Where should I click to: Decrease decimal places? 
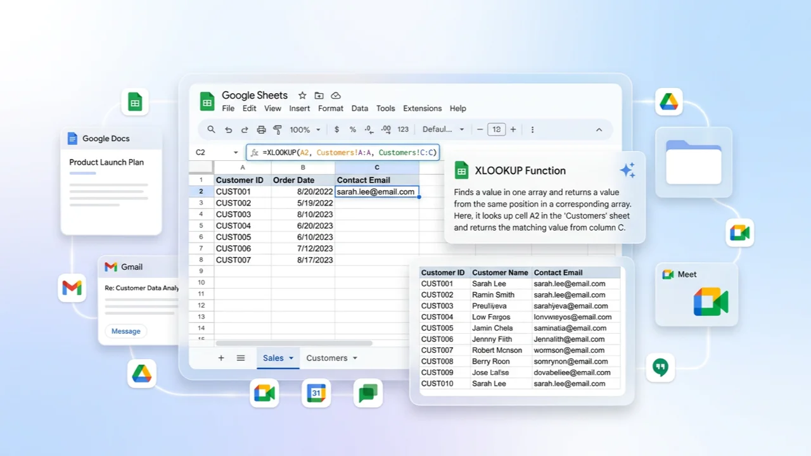(369, 129)
